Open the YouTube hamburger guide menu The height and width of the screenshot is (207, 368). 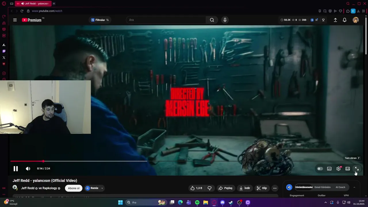pos(15,20)
